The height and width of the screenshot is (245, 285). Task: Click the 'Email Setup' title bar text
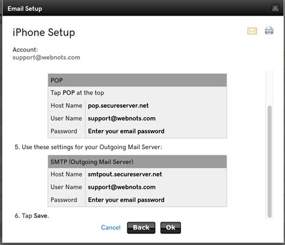click(25, 8)
